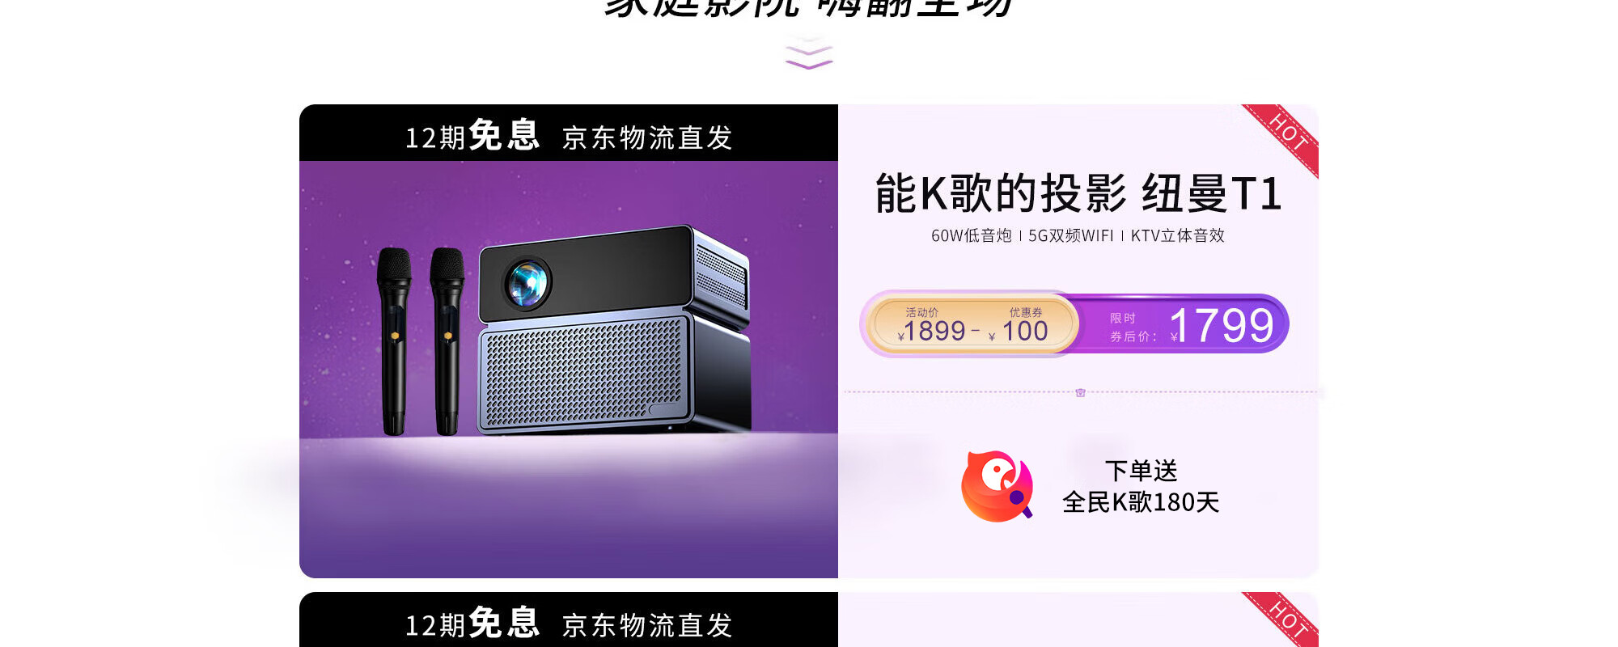1618x647 pixels.
Task: Click the 5G双频WIFI feature label
Action: tap(1071, 235)
